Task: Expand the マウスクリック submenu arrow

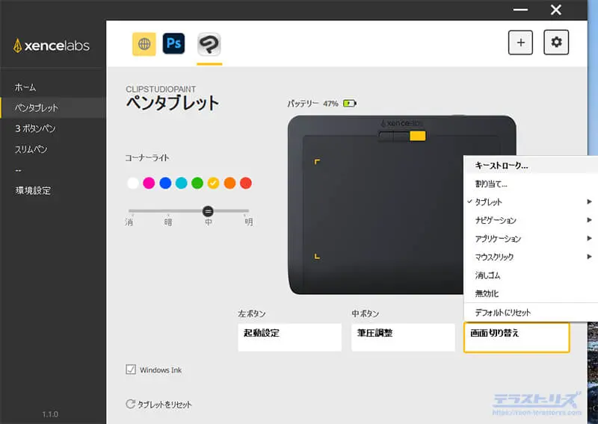Action: (589, 257)
